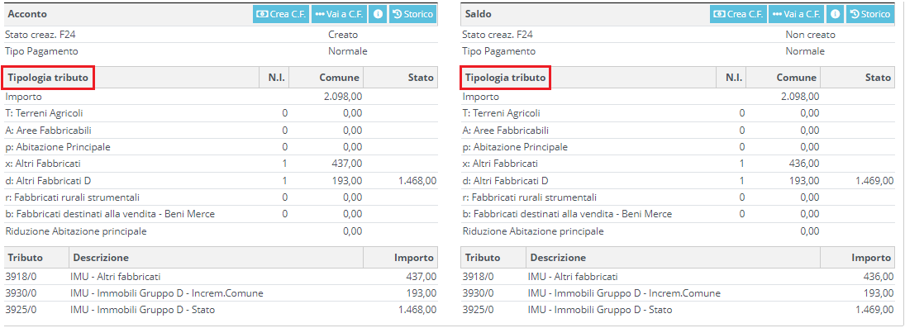Click Importo header in Acconto tributi table
The height and width of the screenshot is (328, 905).
(x=415, y=258)
